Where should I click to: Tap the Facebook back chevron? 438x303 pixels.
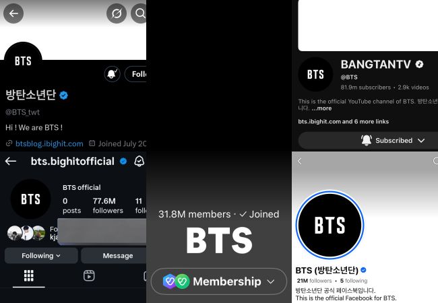point(300,161)
